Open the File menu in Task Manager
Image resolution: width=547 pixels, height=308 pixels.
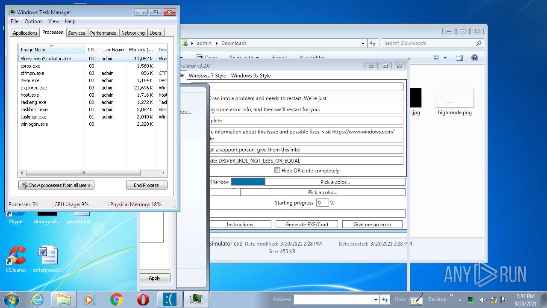(15, 21)
